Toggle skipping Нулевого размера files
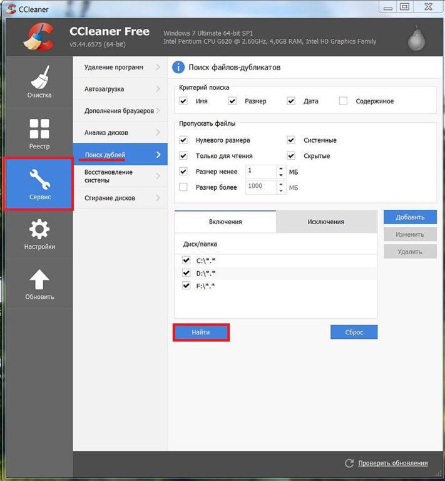Viewport: 445px width, 481px height. pos(183,140)
